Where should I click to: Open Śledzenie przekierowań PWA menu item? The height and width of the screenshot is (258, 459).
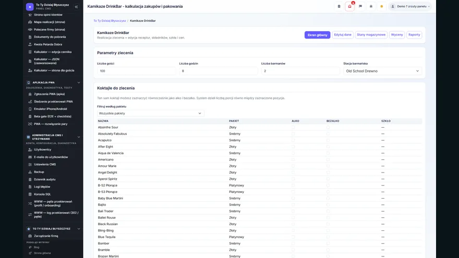coord(53,102)
